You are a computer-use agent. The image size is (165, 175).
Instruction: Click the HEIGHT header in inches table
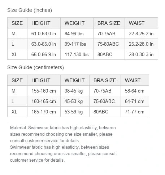(44, 23)
